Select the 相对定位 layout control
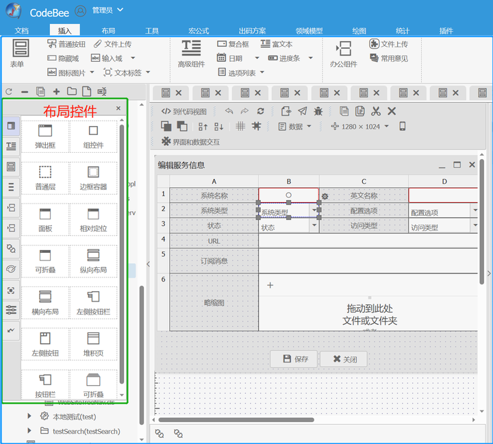 coord(93,220)
